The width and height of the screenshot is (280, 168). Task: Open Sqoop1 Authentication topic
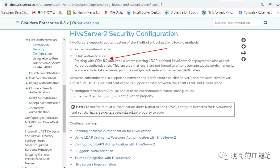45,103
